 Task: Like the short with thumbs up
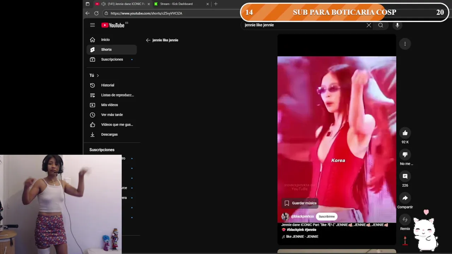click(x=405, y=133)
